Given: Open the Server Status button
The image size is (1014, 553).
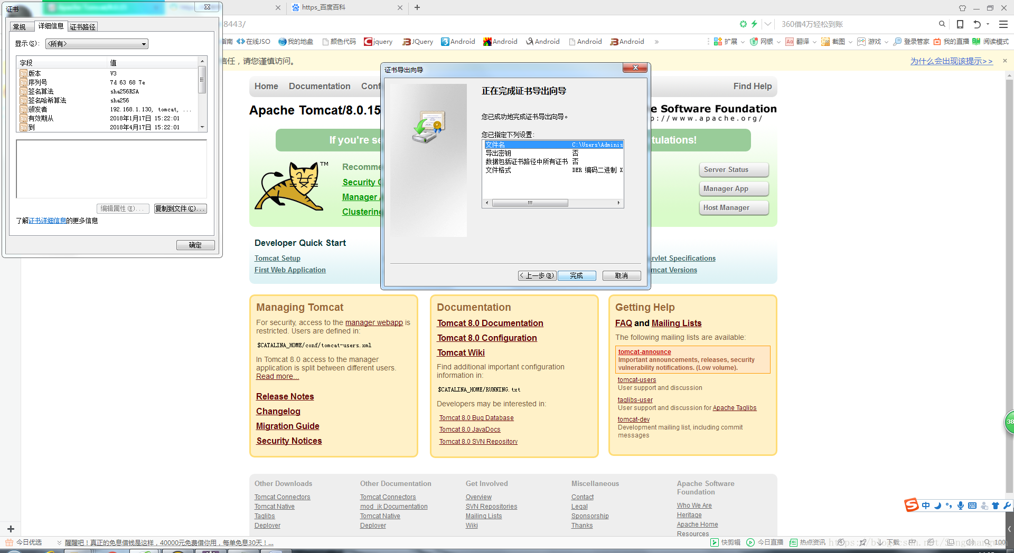Looking at the screenshot, I should point(734,169).
